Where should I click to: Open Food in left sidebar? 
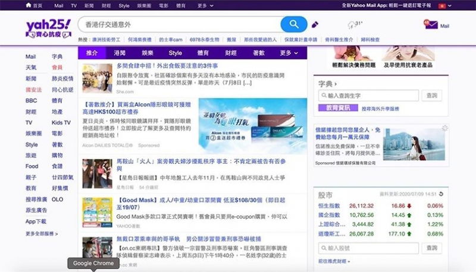[32, 166]
